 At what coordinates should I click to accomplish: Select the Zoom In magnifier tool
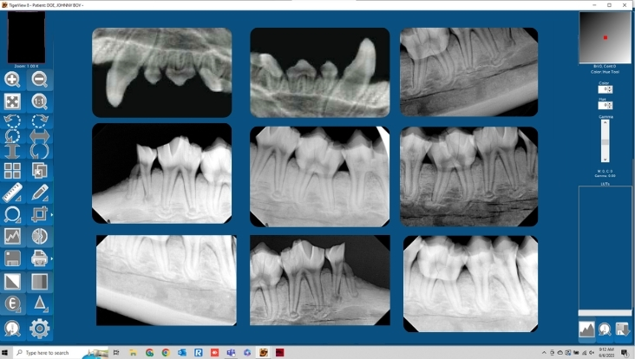pyautogui.click(x=12, y=79)
